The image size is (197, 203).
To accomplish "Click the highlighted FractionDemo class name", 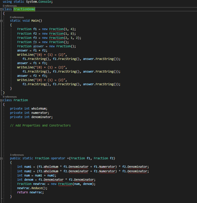I will click(x=24, y=9).
